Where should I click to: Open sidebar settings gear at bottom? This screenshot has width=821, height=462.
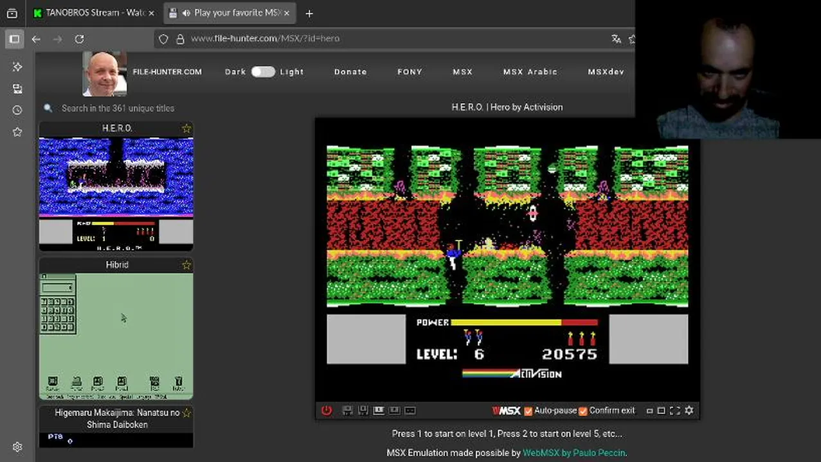[x=17, y=447]
